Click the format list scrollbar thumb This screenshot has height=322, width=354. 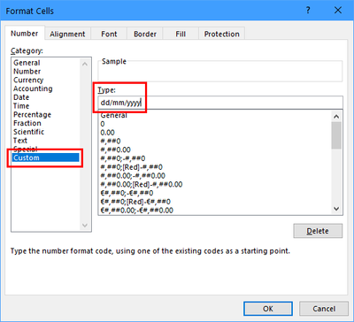click(x=336, y=135)
